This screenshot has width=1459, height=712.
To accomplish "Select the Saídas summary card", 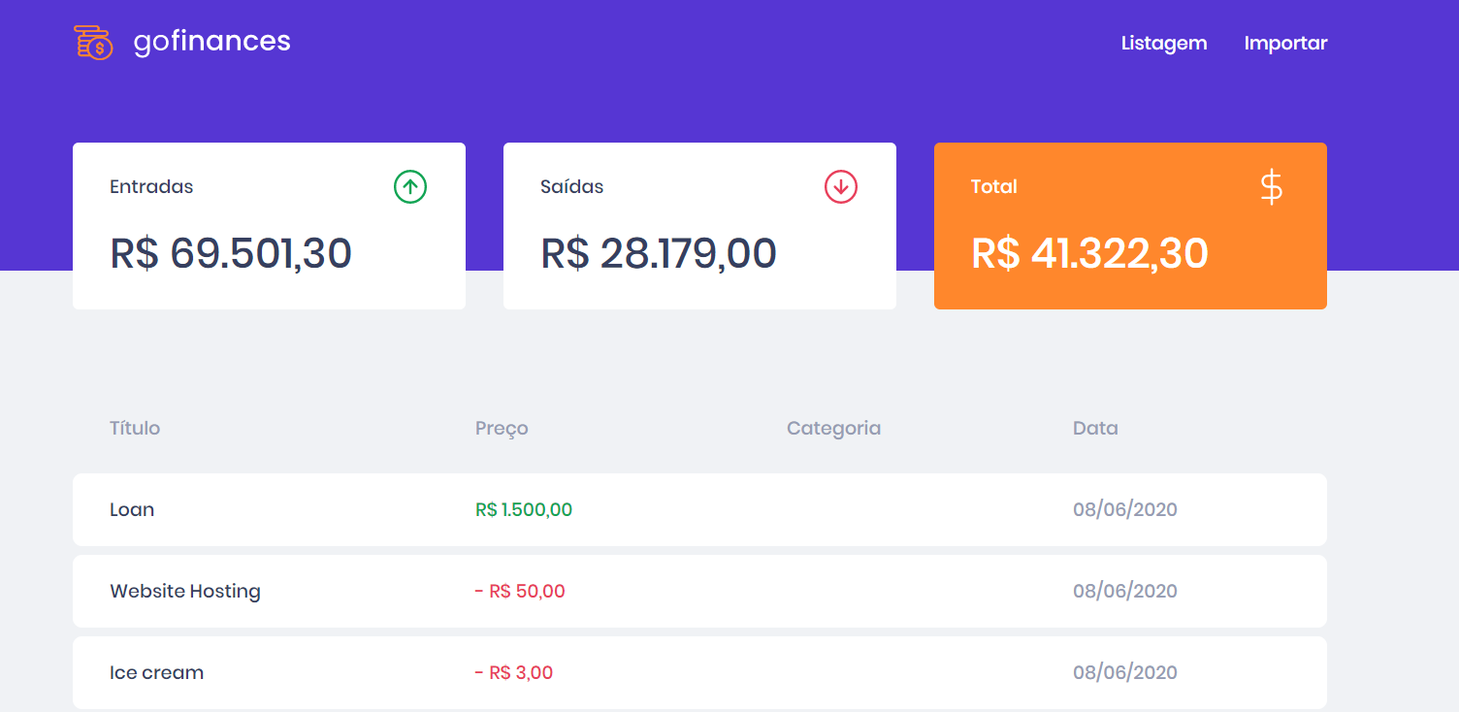I will [699, 225].
